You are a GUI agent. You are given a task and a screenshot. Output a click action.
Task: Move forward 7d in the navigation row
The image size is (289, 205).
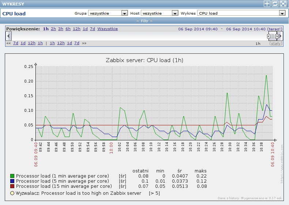click(x=77, y=43)
